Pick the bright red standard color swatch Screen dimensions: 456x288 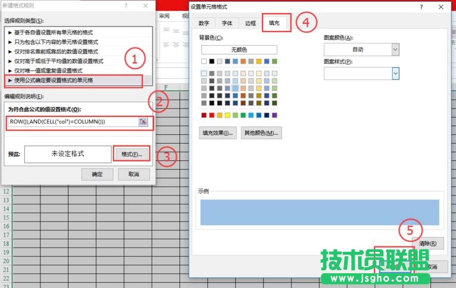coord(212,115)
